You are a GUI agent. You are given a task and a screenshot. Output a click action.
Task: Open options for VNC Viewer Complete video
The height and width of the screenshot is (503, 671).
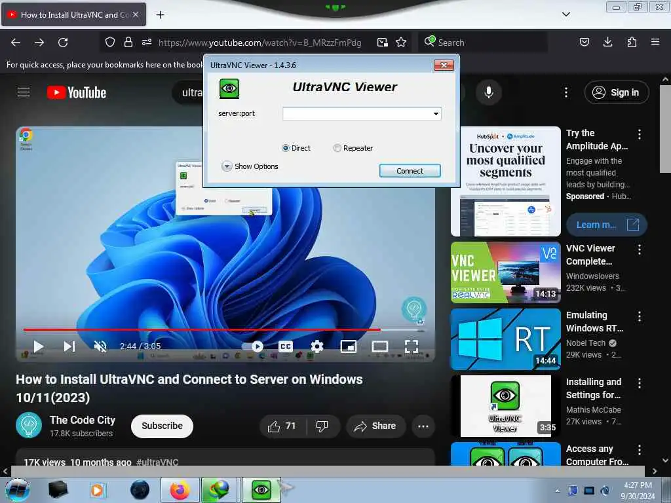(640, 250)
